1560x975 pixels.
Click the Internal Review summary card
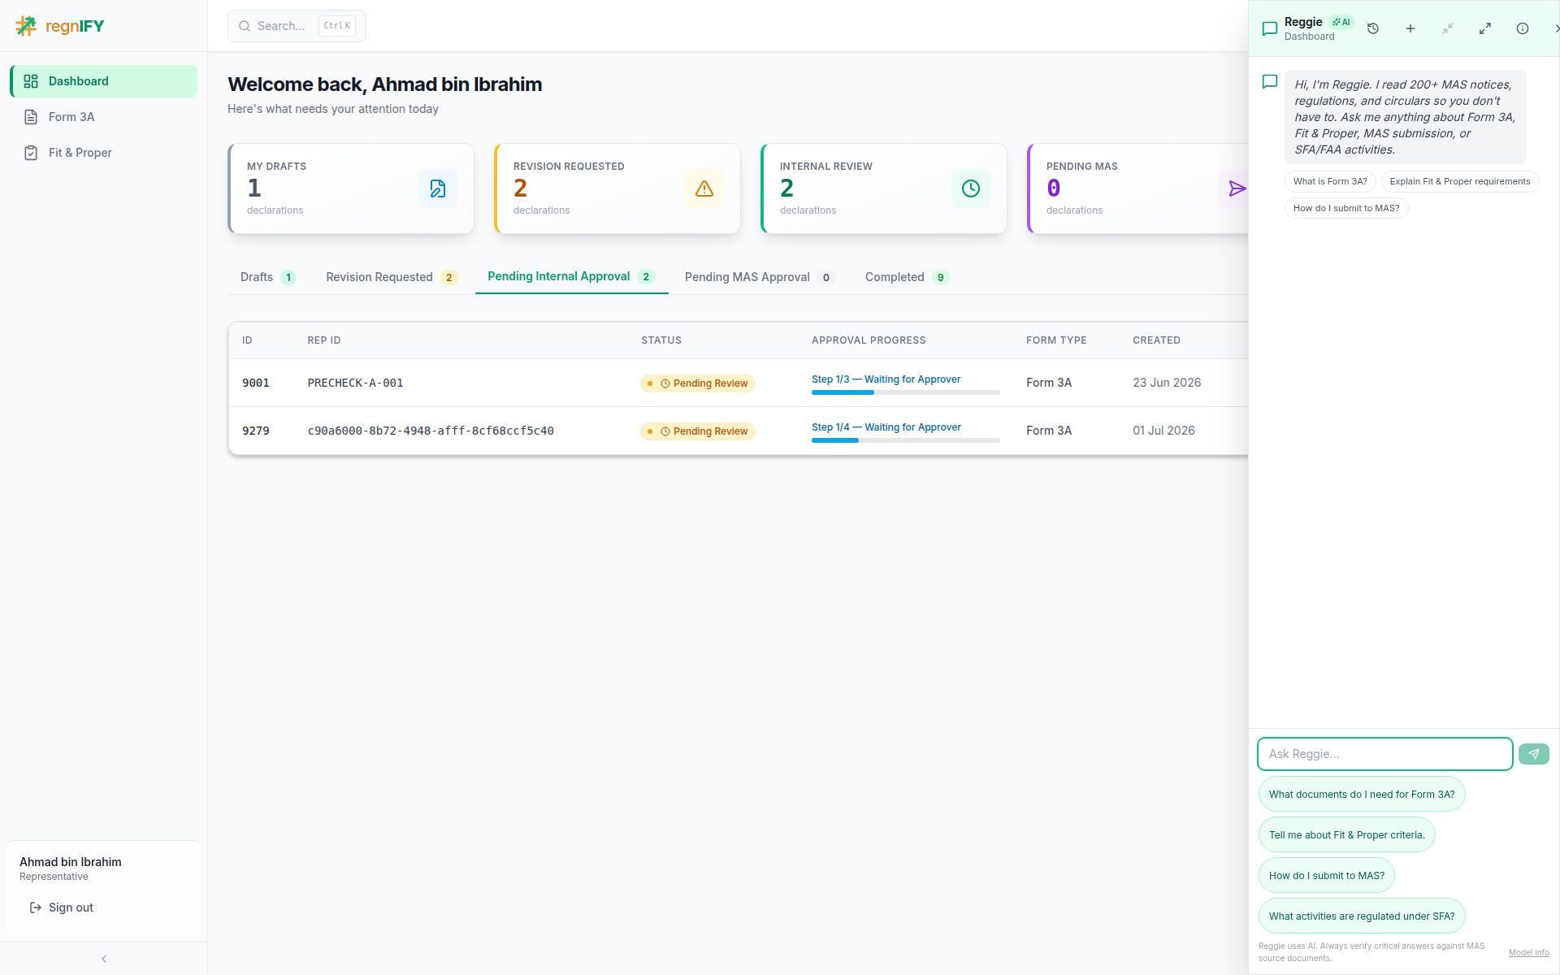click(x=884, y=188)
